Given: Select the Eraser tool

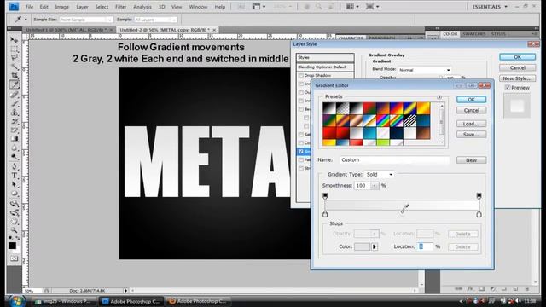Looking at the screenshot, I should click(14, 130).
